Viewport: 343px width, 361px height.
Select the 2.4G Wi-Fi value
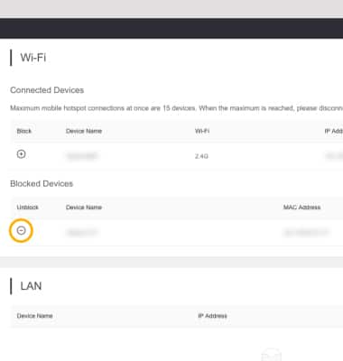pyautogui.click(x=201, y=156)
